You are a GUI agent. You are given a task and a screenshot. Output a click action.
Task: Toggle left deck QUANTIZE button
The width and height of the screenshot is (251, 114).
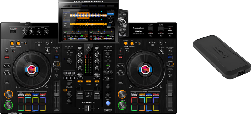pos(13,51)
